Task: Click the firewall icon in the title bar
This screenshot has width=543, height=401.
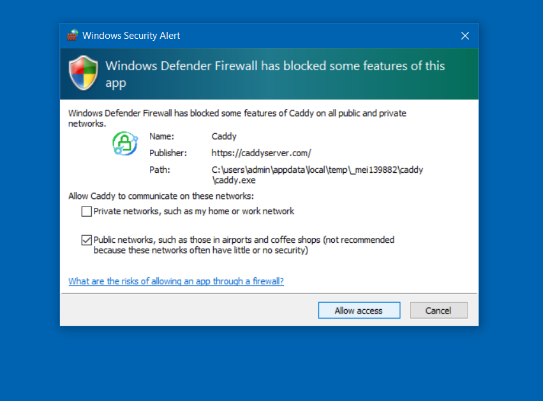Action: 72,35
